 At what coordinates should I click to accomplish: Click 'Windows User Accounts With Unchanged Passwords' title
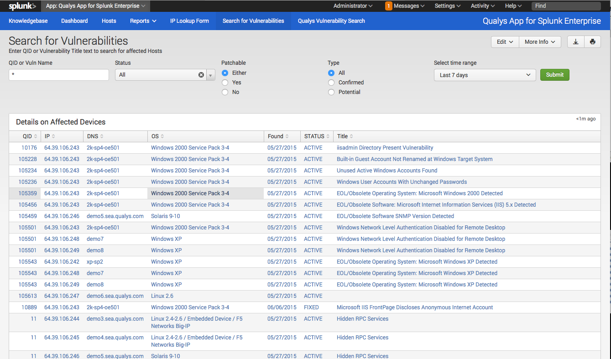(402, 182)
